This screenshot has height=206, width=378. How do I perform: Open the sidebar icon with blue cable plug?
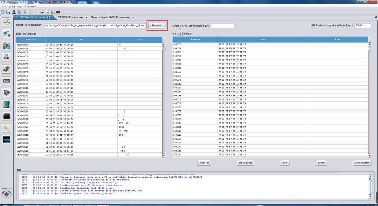(7, 34)
